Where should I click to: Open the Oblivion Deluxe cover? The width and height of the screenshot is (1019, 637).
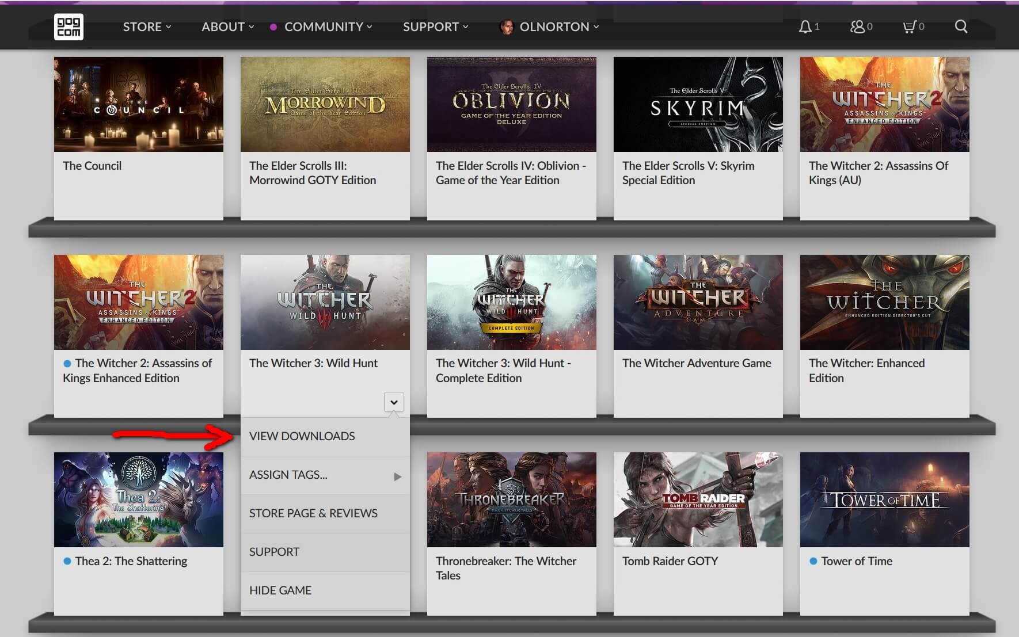click(512, 104)
